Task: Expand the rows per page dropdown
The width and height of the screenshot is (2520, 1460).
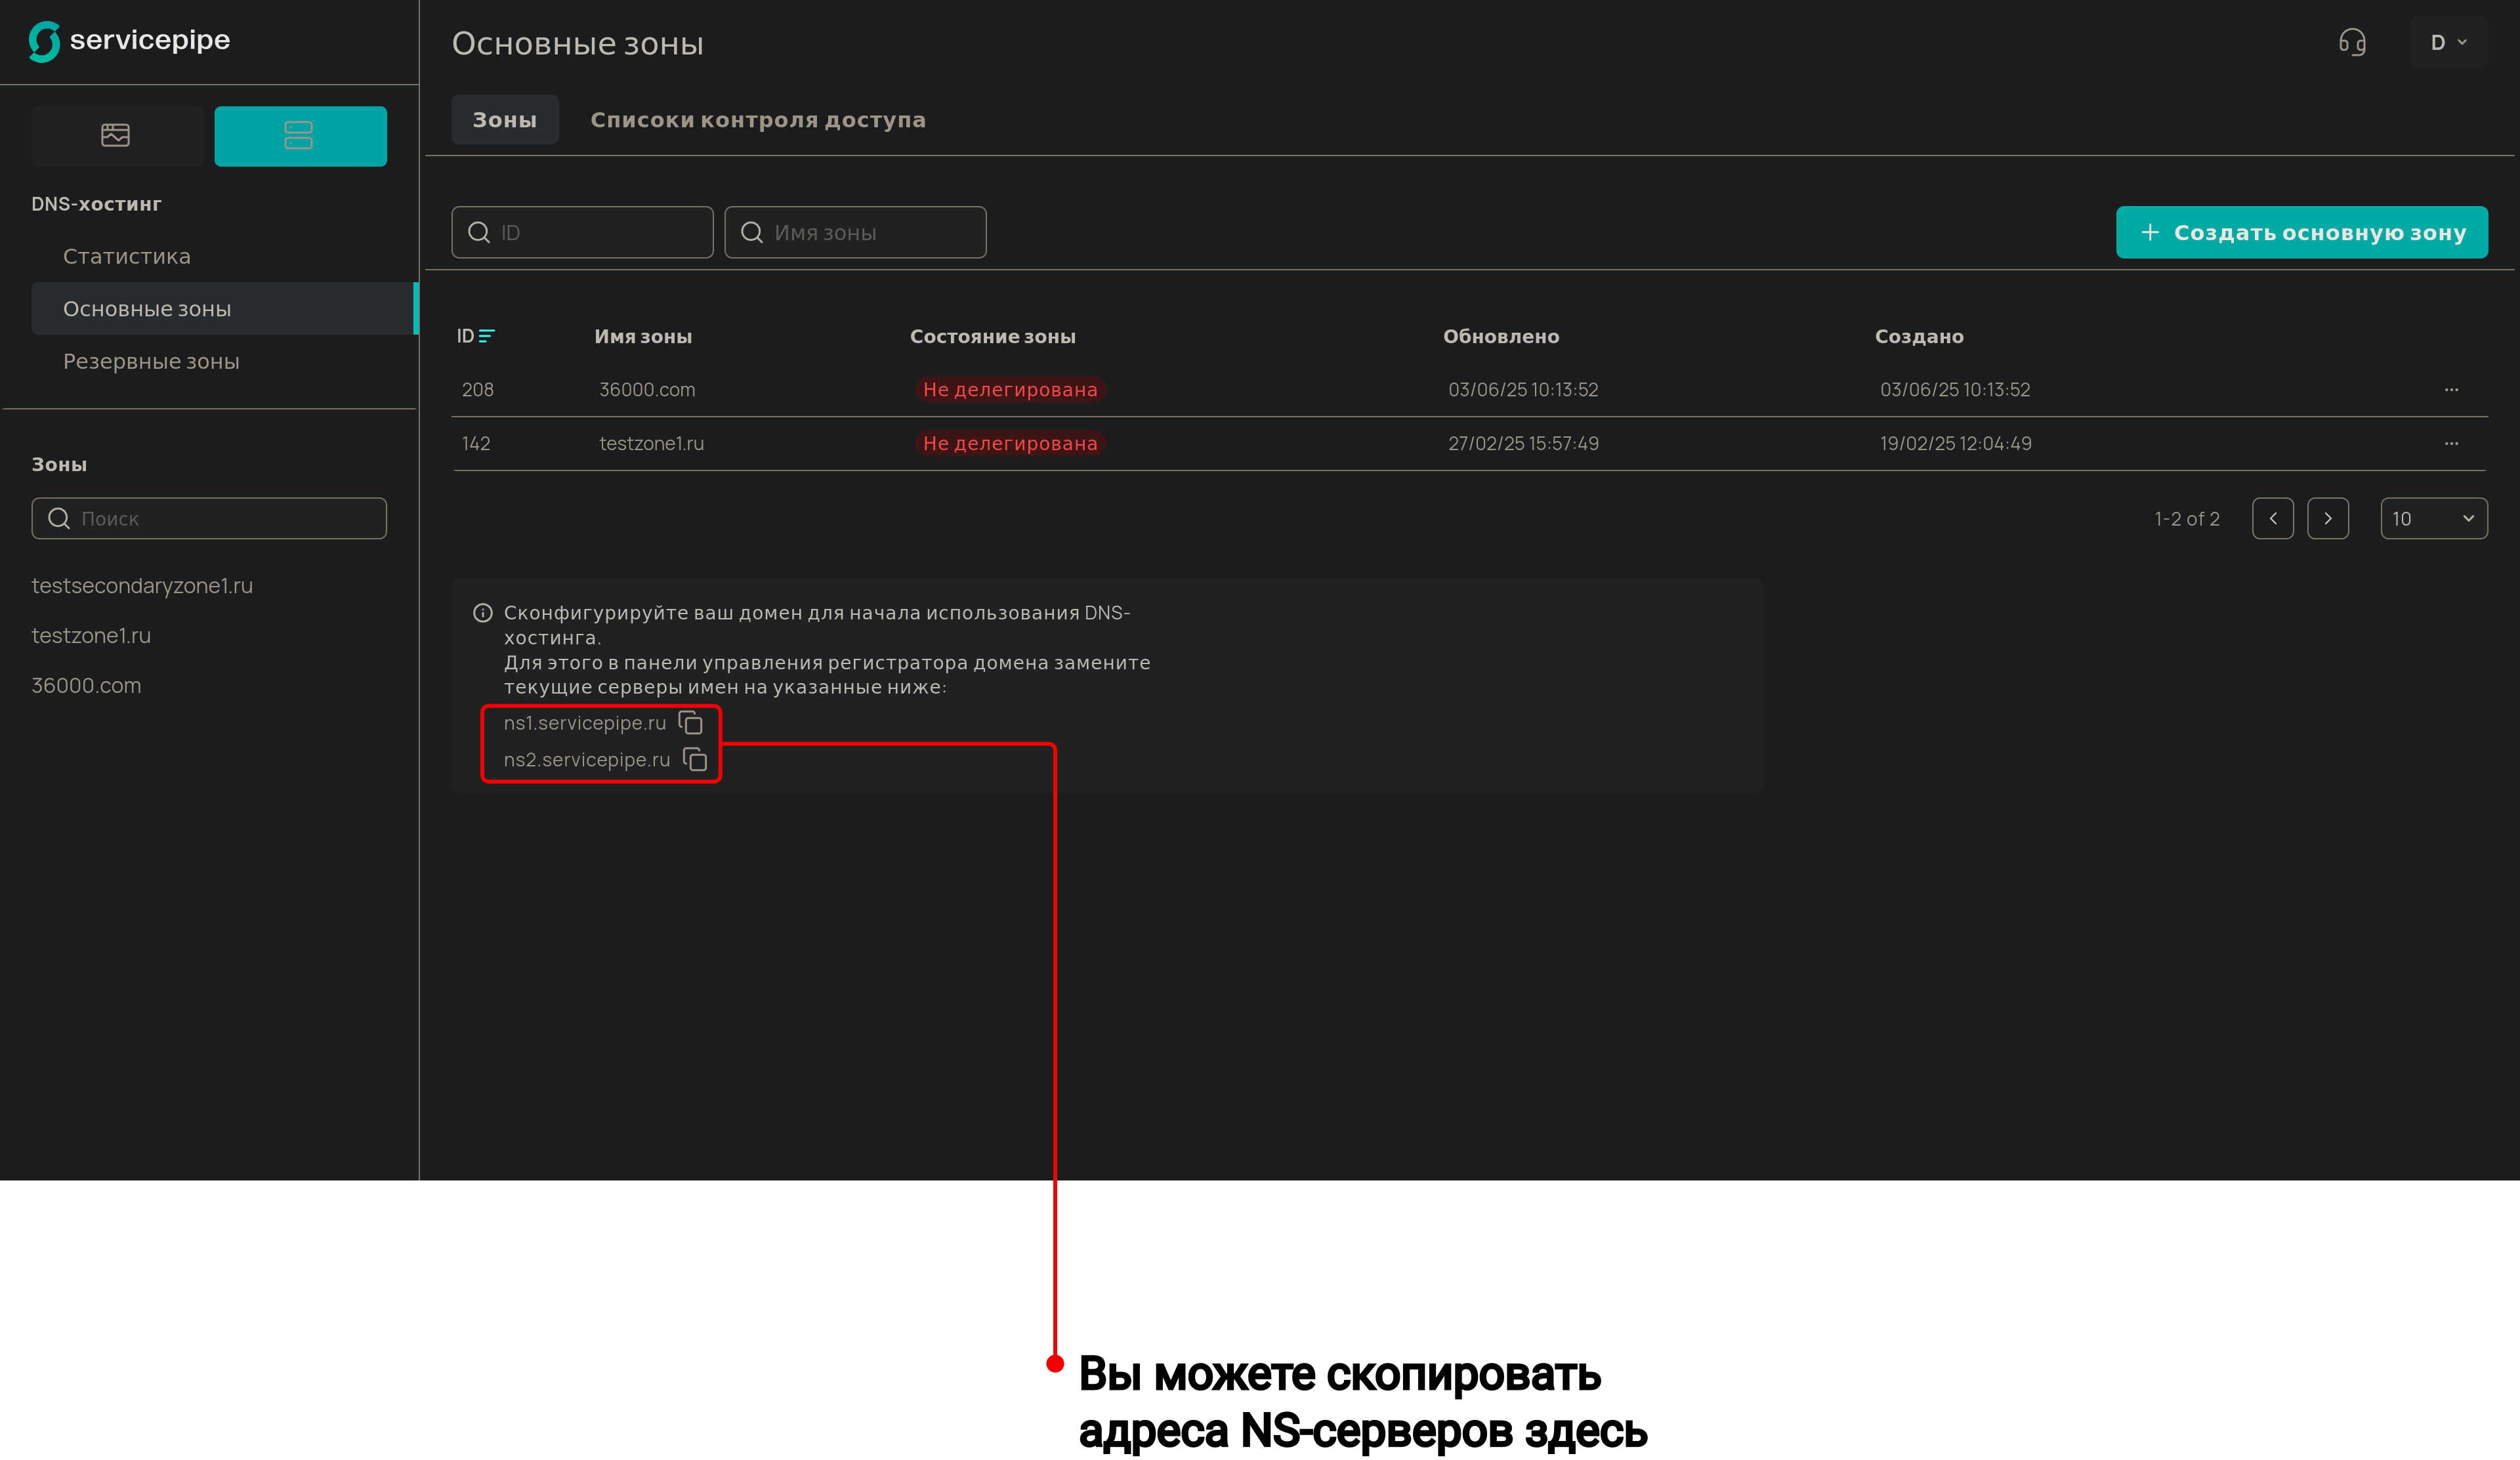Action: coord(2433,518)
